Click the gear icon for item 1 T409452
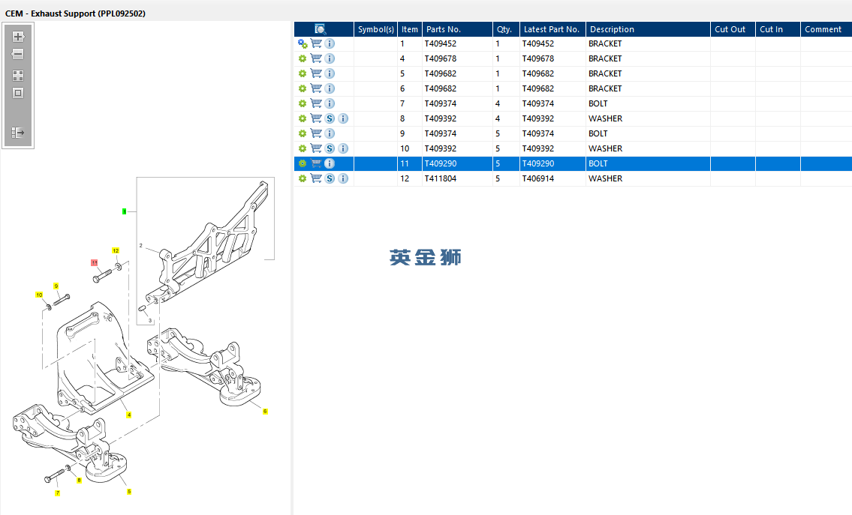The width and height of the screenshot is (852, 515). (x=303, y=44)
